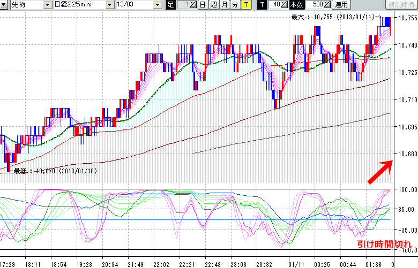Toggle the yellow T tick button

click(x=245, y=5)
